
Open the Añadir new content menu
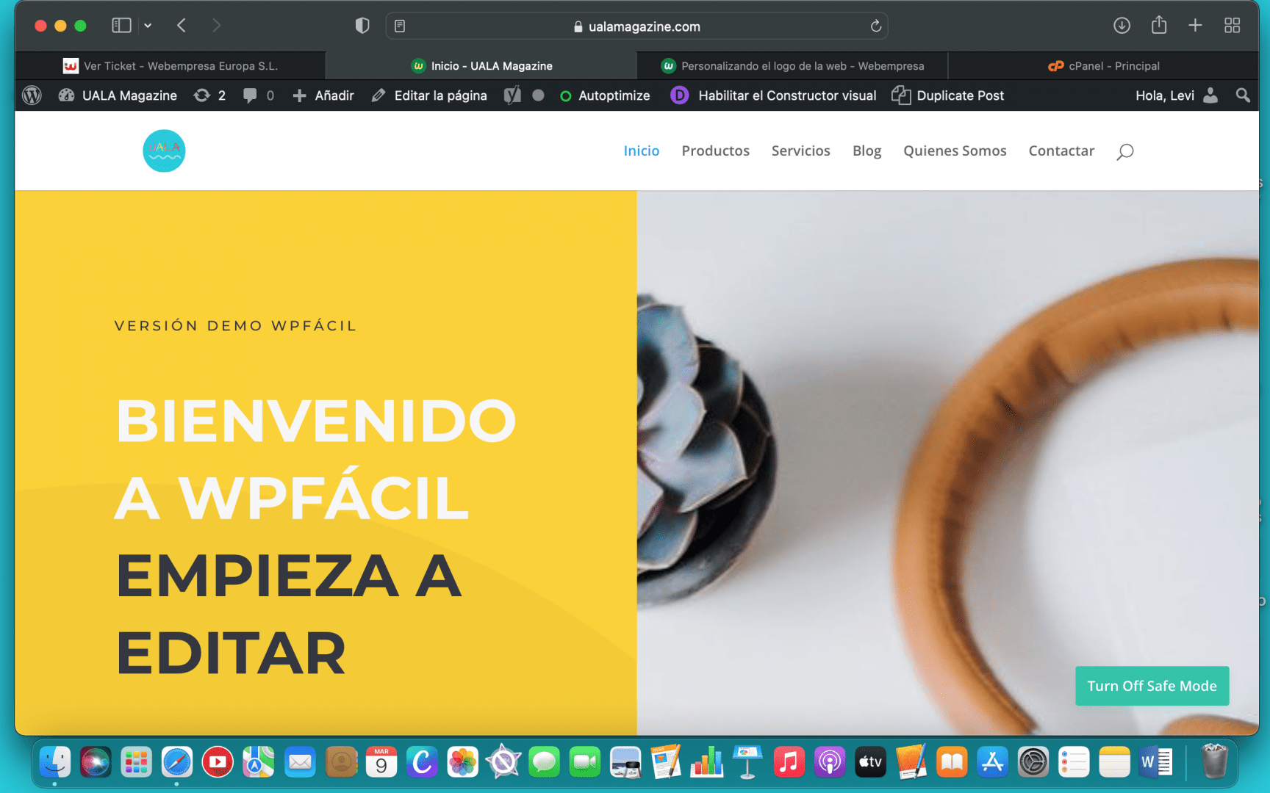(x=323, y=95)
